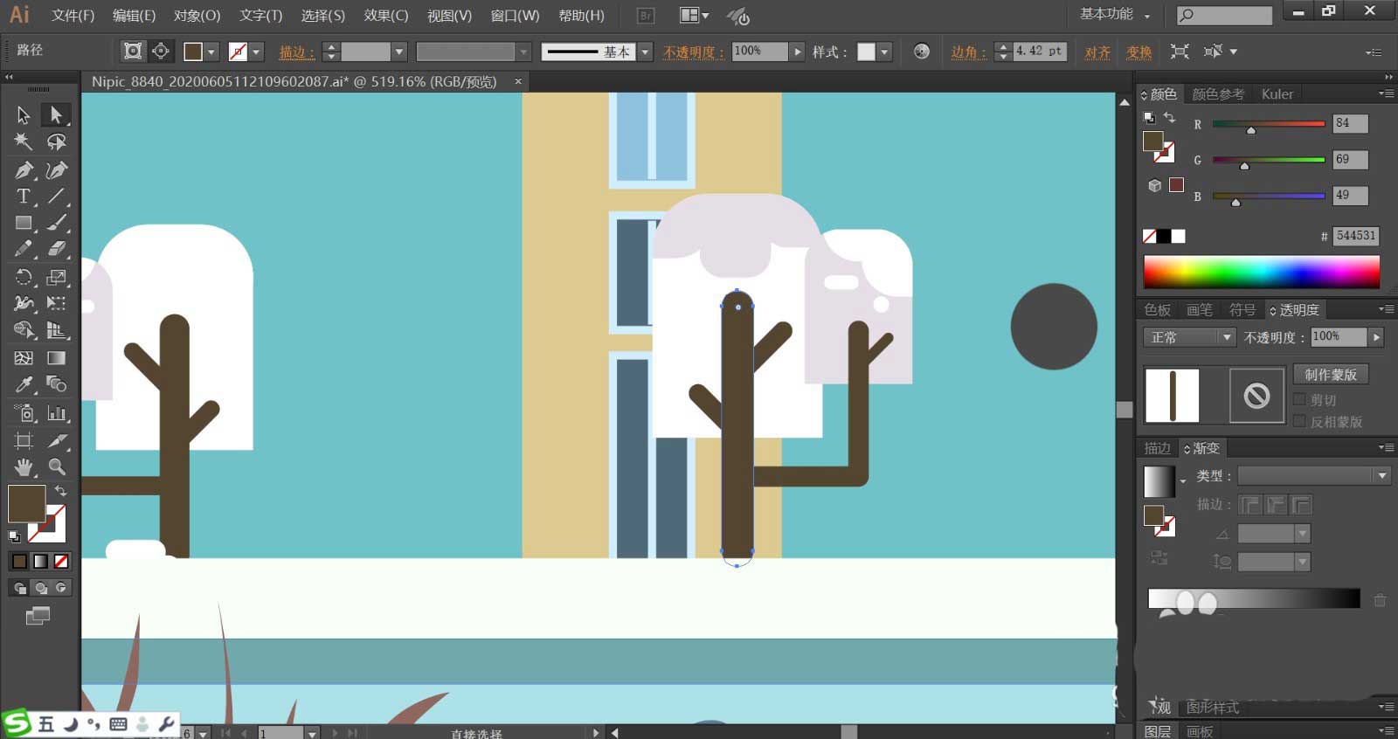Select the Blend tool
This screenshot has width=1398, height=739.
click(56, 384)
